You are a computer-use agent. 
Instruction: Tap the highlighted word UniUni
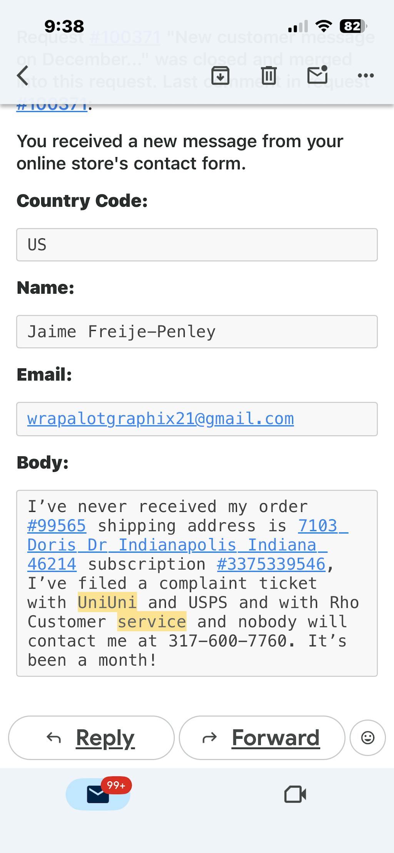(107, 603)
